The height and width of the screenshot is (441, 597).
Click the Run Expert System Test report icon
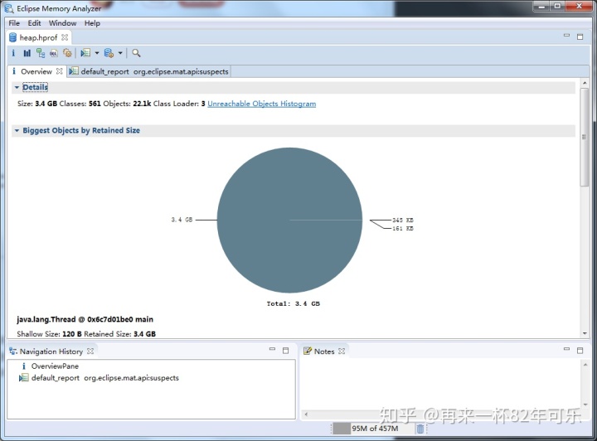(85, 53)
